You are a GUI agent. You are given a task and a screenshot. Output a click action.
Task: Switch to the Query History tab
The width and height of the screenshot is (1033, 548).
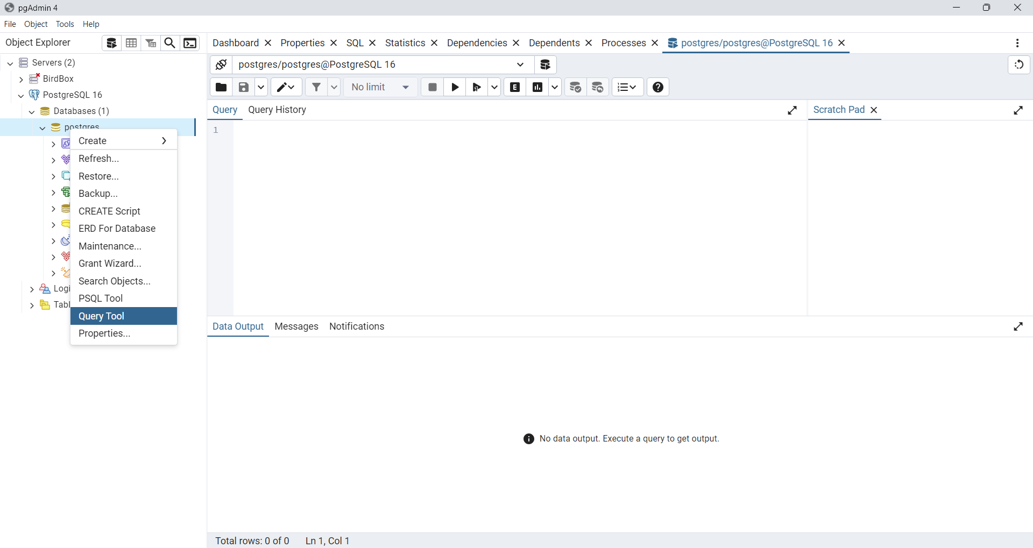pyautogui.click(x=277, y=110)
